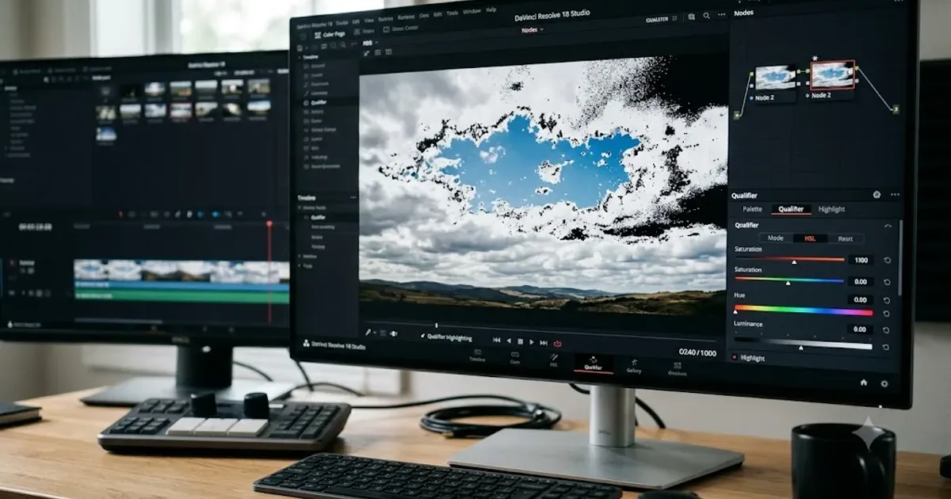The width and height of the screenshot is (951, 499).
Task: Click the Nodes panel title at top right
Action: tap(744, 13)
